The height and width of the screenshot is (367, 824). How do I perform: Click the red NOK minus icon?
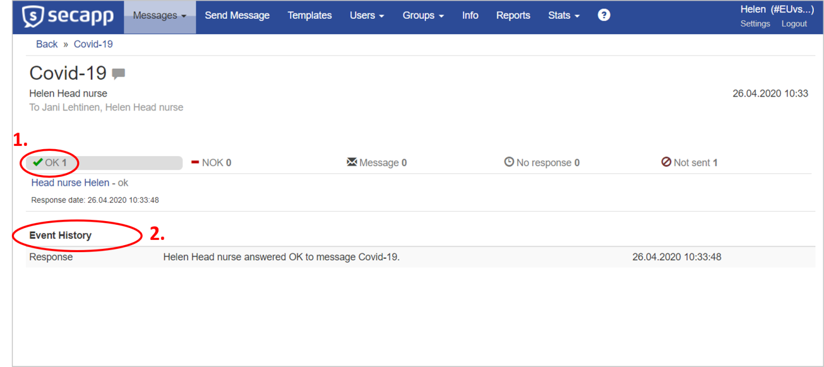click(195, 162)
